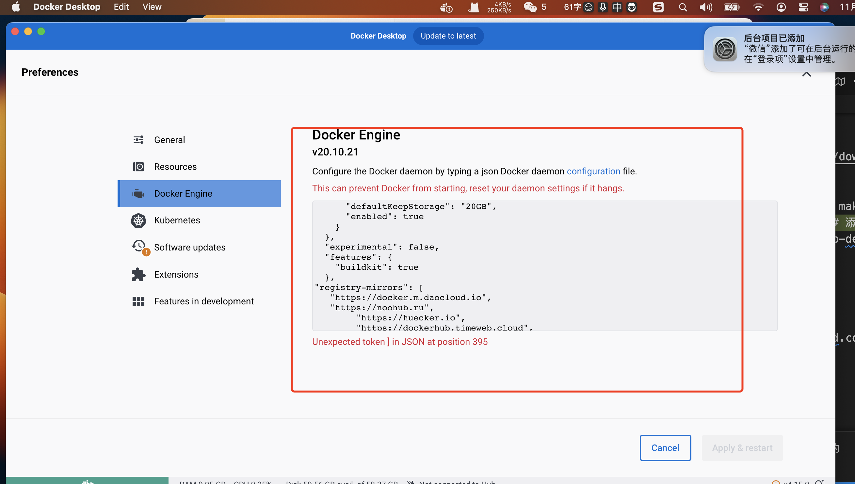Click the Update to latest button
Image resolution: width=855 pixels, height=484 pixels.
click(x=448, y=36)
